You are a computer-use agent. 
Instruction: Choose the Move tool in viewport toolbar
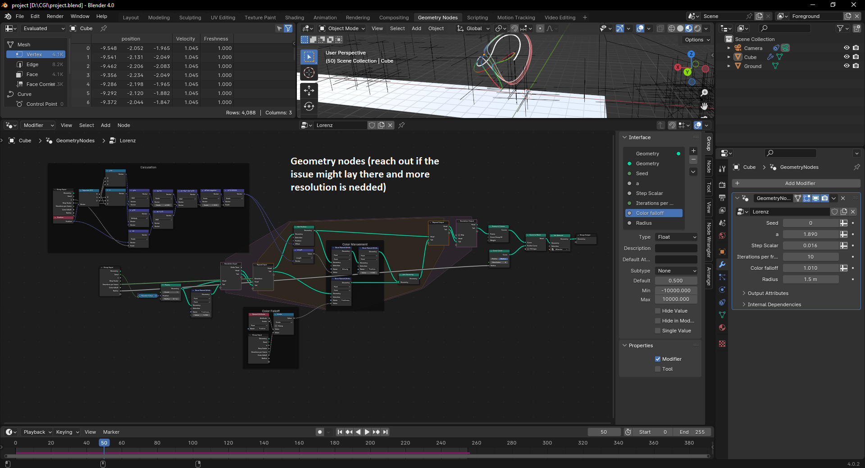[309, 91]
